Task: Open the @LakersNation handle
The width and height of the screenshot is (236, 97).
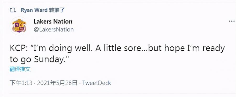Action: [x=53, y=29]
